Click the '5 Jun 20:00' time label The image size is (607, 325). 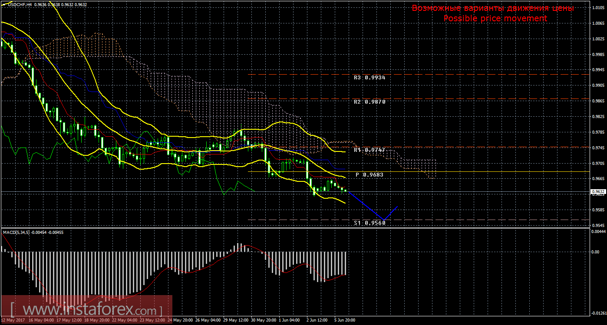pos(345,320)
